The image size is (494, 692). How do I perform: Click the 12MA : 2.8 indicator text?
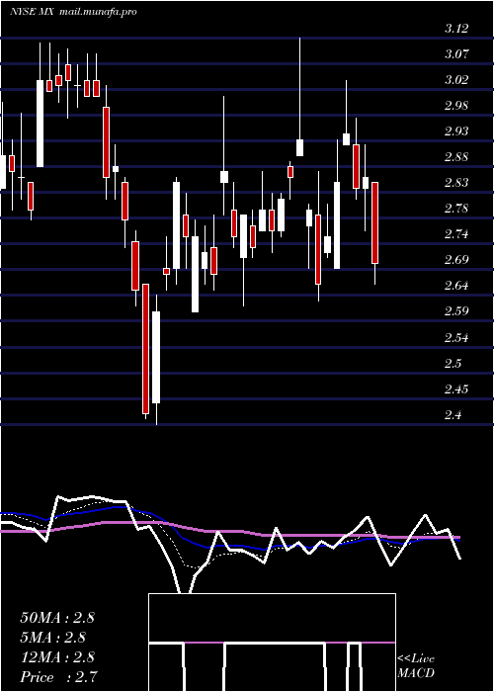tap(57, 657)
